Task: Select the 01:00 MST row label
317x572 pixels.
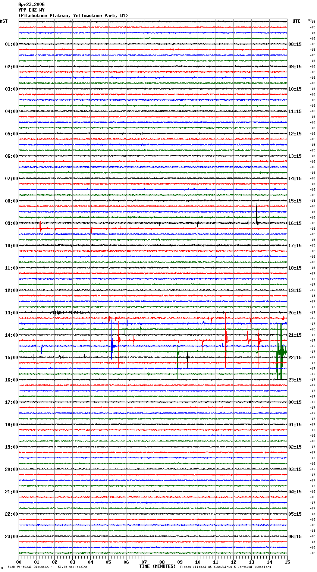Action: click(11, 44)
